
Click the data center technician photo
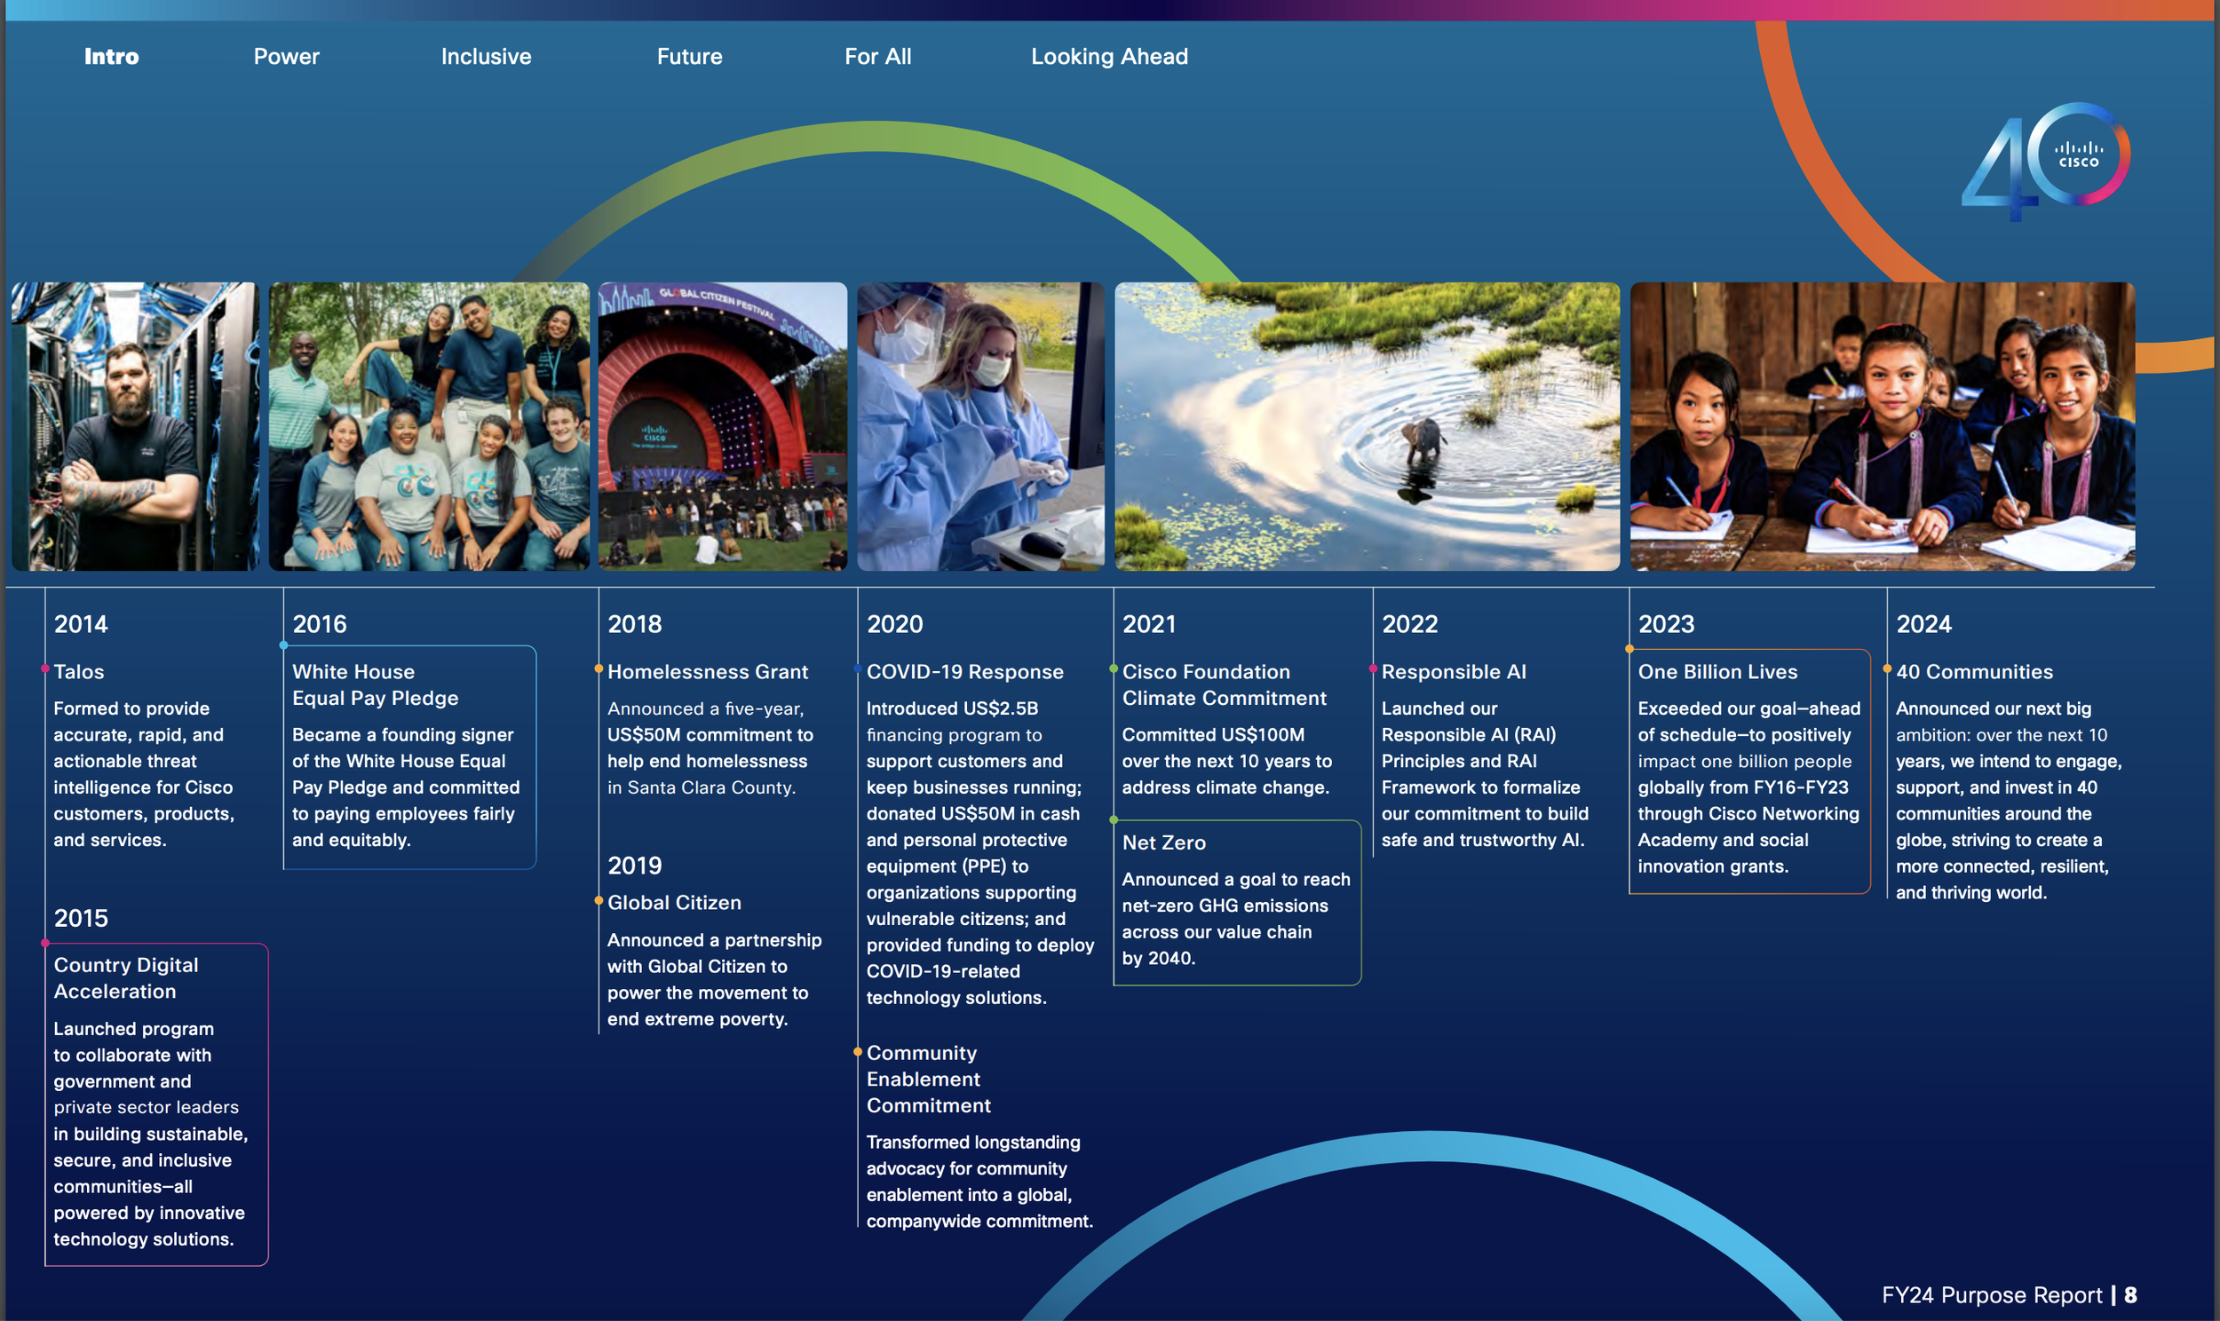(x=135, y=425)
